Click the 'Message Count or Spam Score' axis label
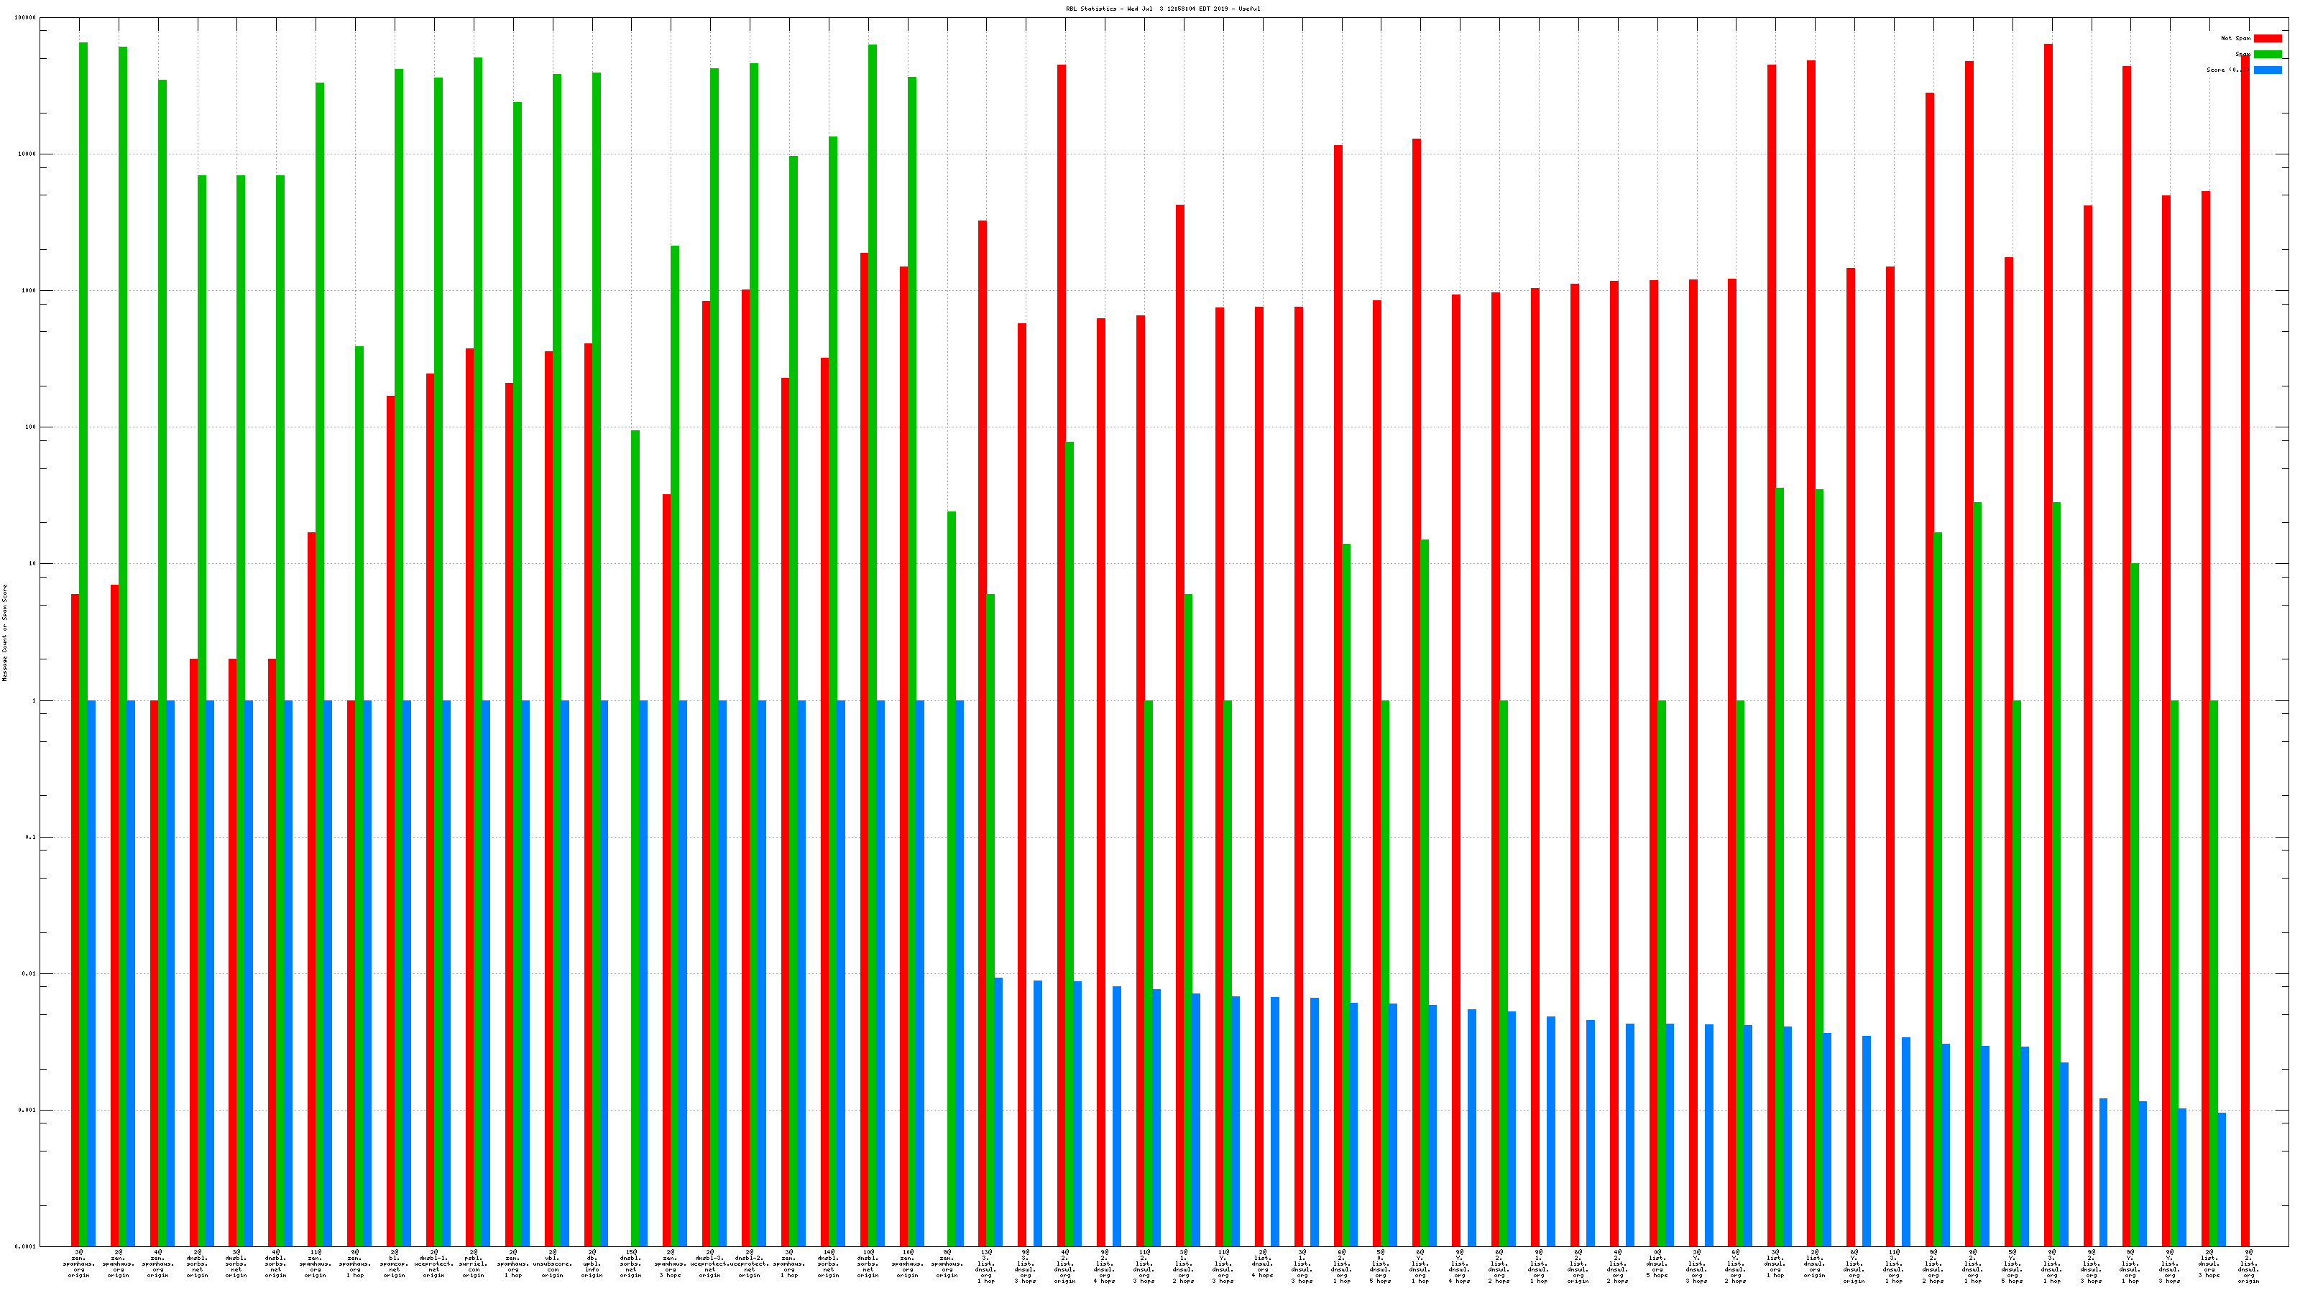2300x1293 pixels. pos(4,633)
